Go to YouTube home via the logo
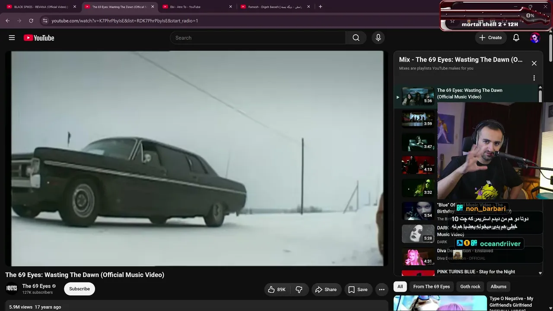Screen dimensions: 553x311 click(x=39, y=38)
